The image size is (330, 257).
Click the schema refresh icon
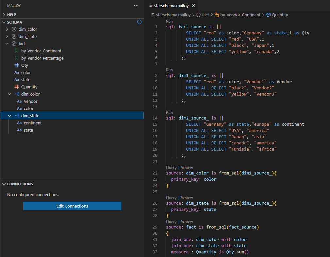click(x=139, y=22)
